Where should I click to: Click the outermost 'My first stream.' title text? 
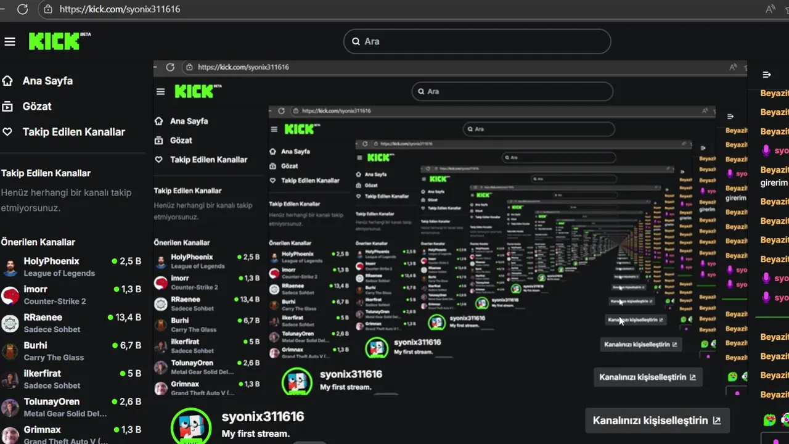point(256,434)
